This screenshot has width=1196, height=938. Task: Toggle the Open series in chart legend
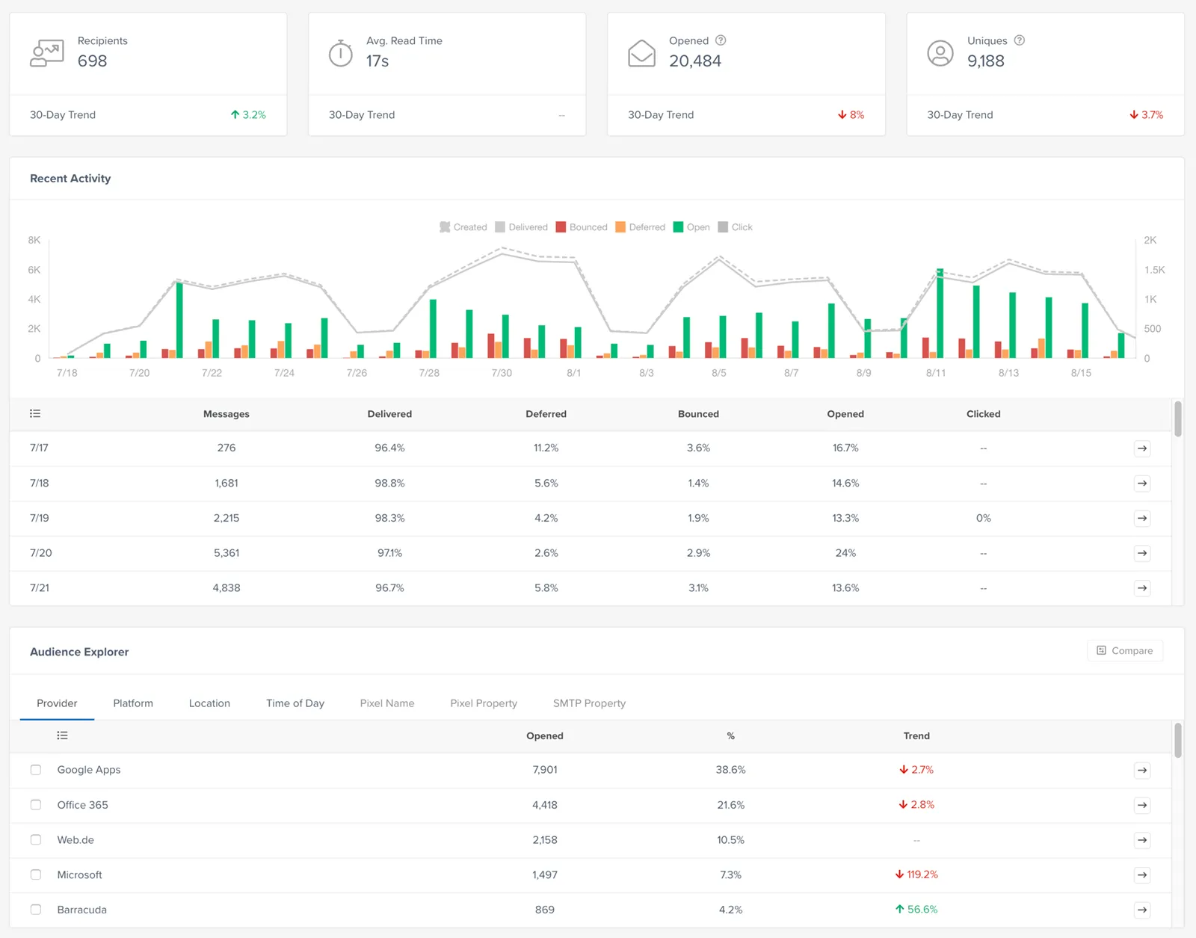point(691,227)
